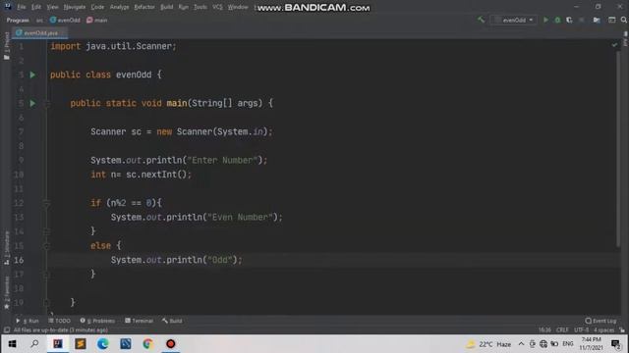Open the Refactor menu
Screen dimensions: 629x353
(x=144, y=7)
